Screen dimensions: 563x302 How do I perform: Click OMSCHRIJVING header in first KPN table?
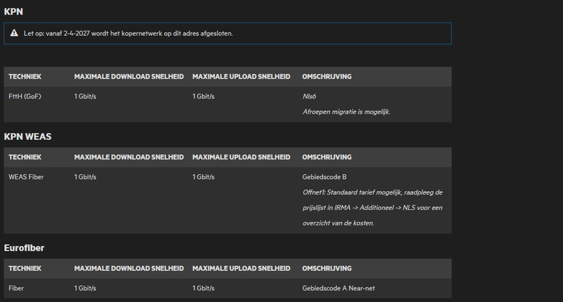327,76
